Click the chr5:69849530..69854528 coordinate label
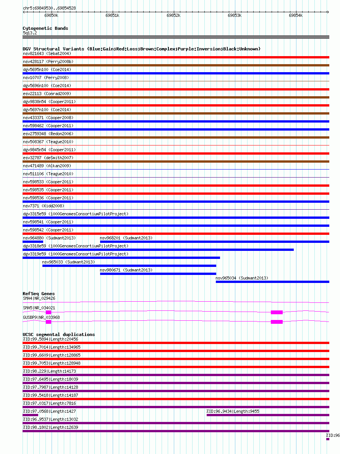This screenshot has height=454, width=340. [x=50, y=8]
